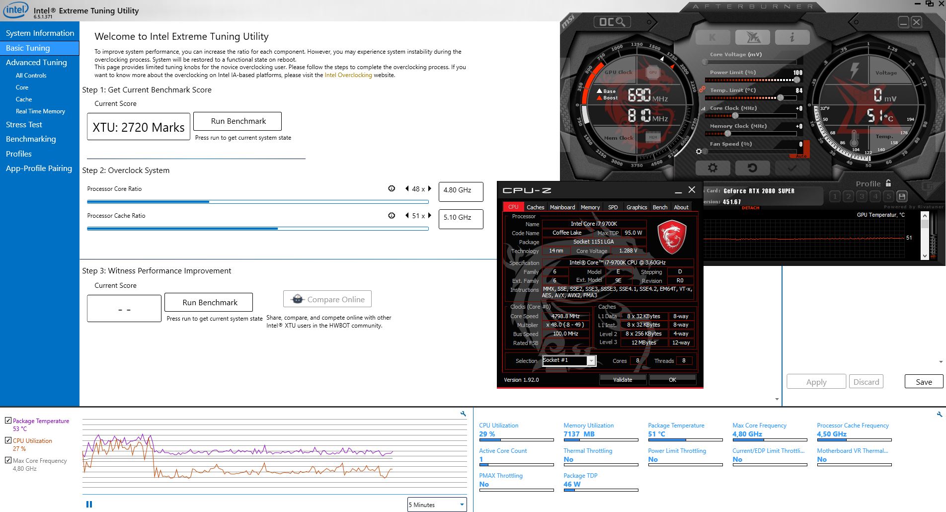The width and height of the screenshot is (946, 512).
Task: Click the small down arrow above the Save button
Action: pyautogui.click(x=941, y=362)
